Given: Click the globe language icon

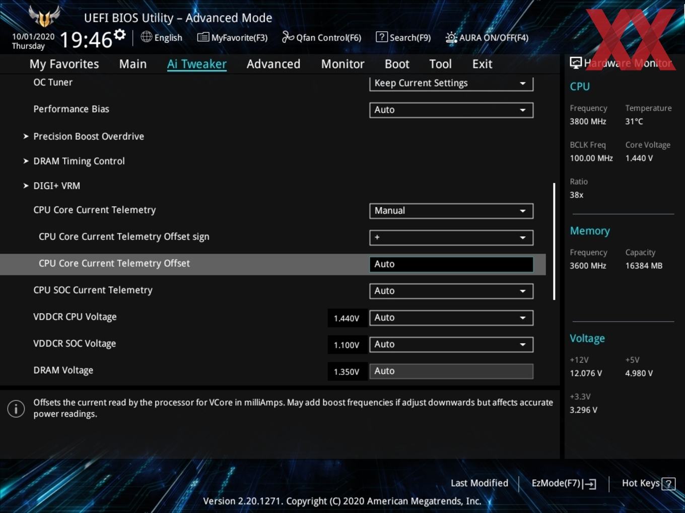Looking at the screenshot, I should coord(146,37).
